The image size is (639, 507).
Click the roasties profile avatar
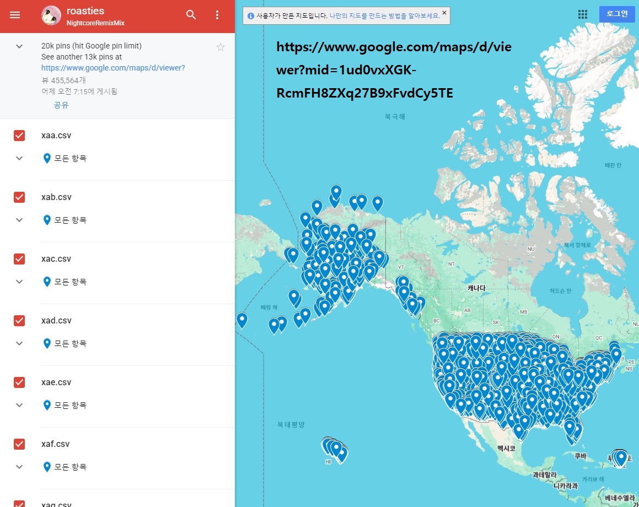click(x=51, y=15)
